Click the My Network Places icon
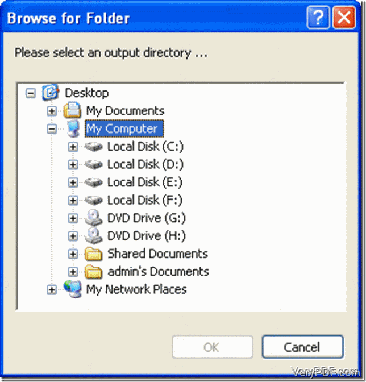366x382 pixels. pyautogui.click(x=72, y=289)
